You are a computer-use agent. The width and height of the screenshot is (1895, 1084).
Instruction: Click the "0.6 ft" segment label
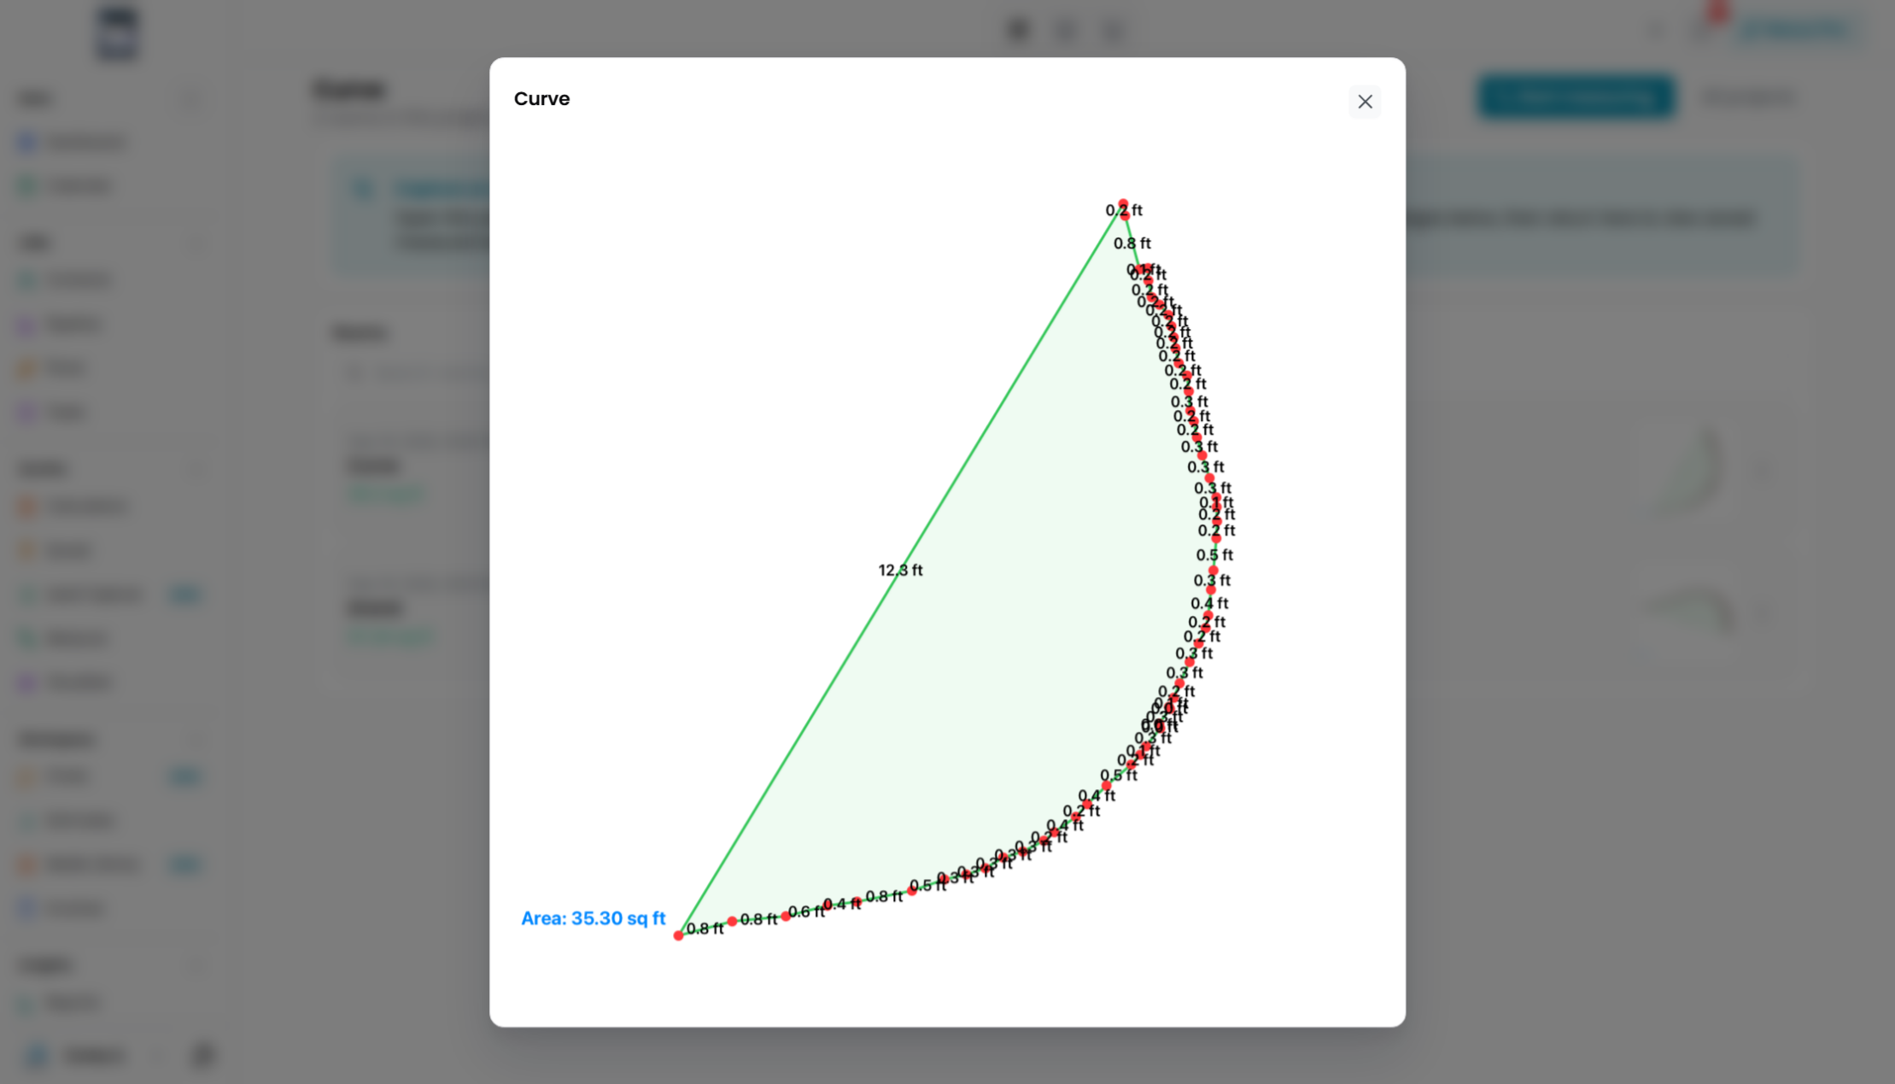[806, 912]
